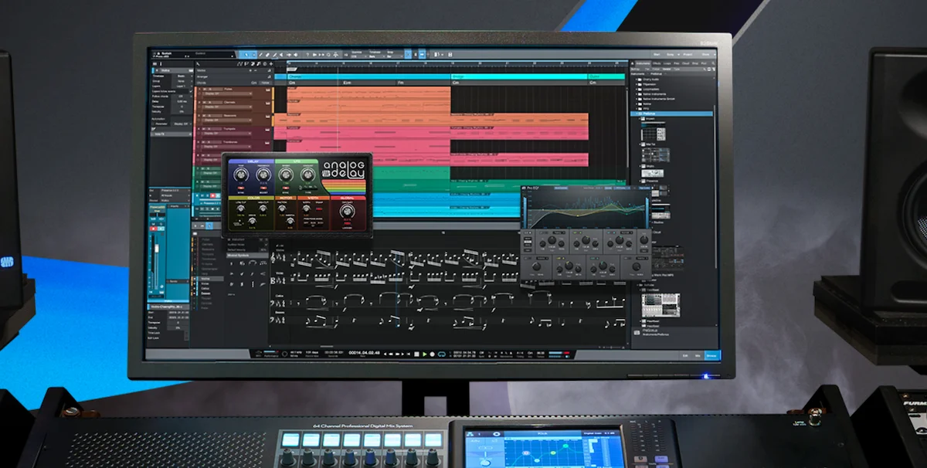This screenshot has width=927, height=468.
Task: Select the Eraser tool in the toolbar
Action: pyautogui.click(x=267, y=55)
